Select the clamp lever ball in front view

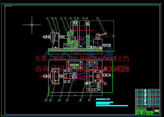pyautogui.click(x=106, y=34)
